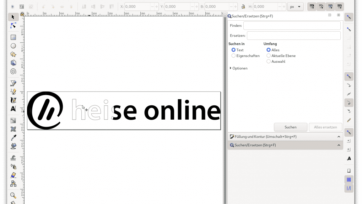362x204 pixels.
Task: Collapse Suchen/Ersetzen panel chevron at the bottom
Action: pos(339,145)
